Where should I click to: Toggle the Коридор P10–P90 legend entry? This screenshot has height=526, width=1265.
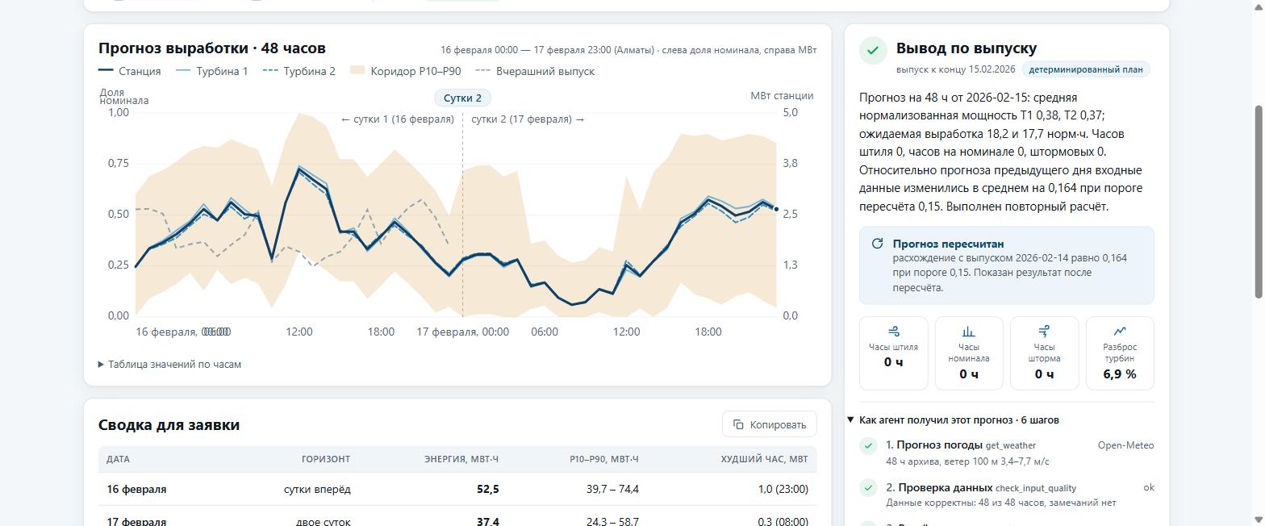[405, 71]
